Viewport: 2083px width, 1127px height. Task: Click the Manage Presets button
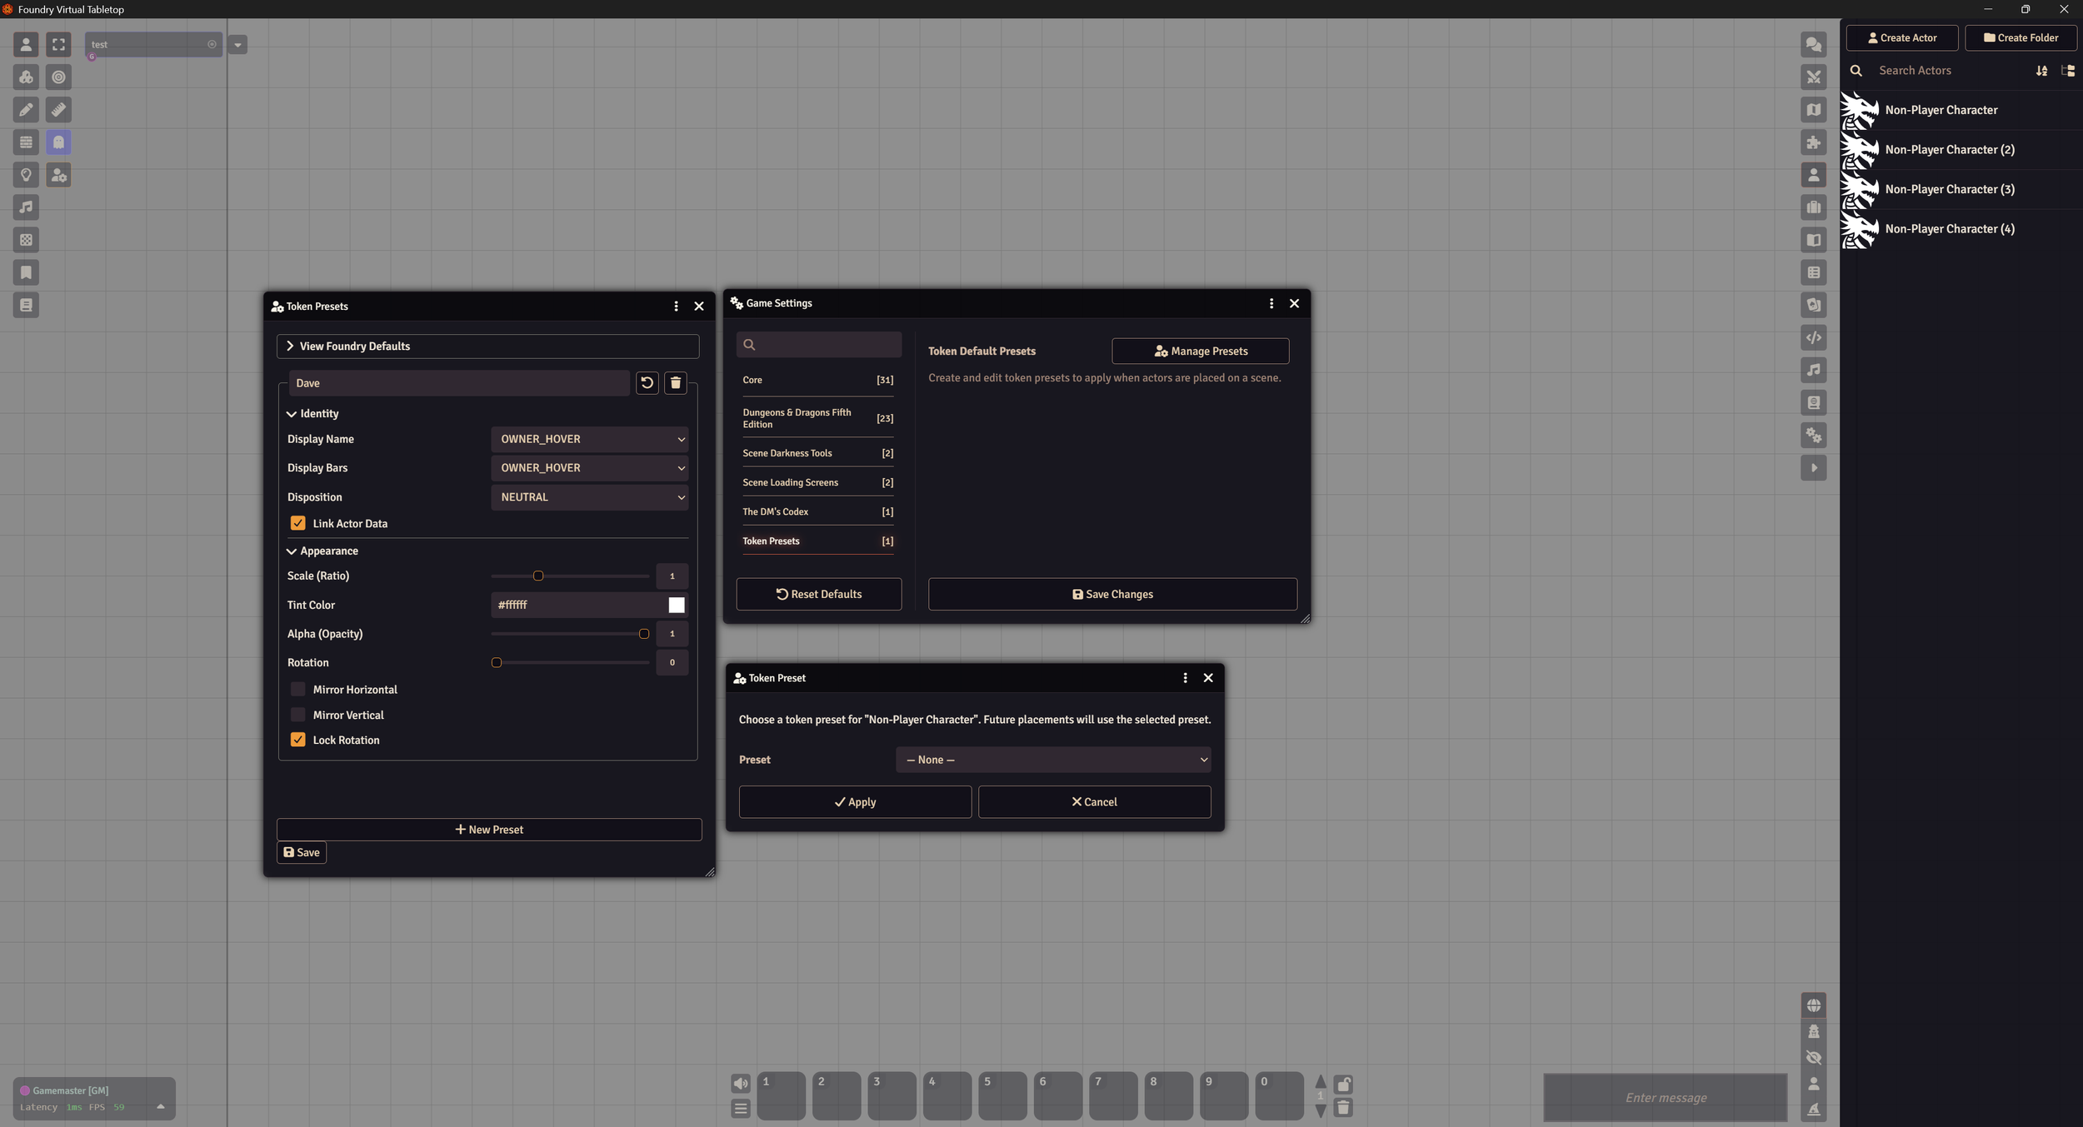[x=1200, y=351]
